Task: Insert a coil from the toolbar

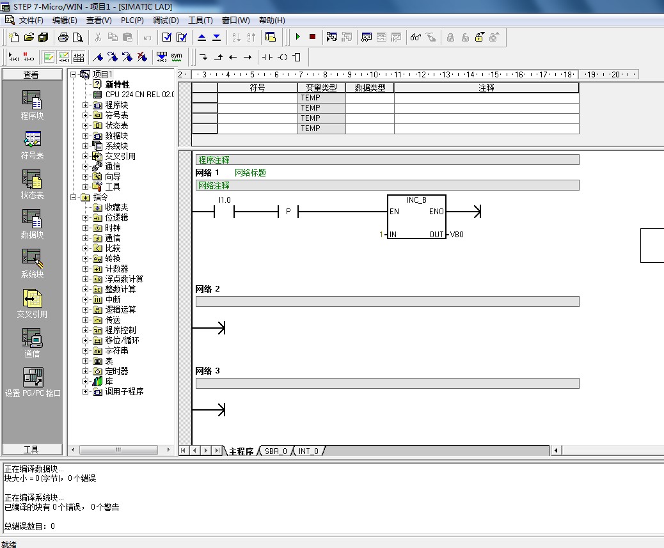Action: pos(282,57)
